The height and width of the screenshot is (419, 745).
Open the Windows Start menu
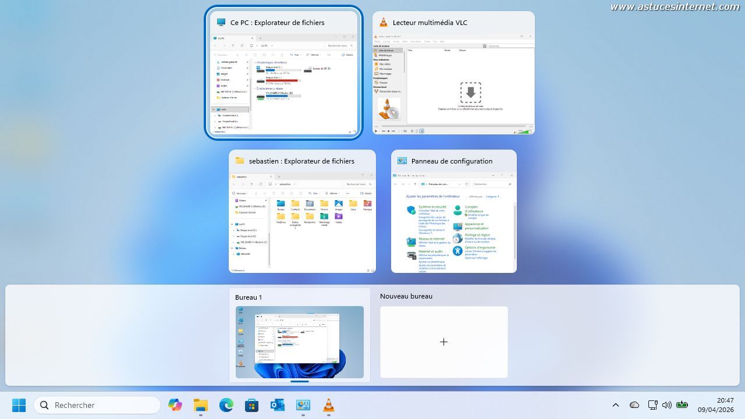click(19, 405)
